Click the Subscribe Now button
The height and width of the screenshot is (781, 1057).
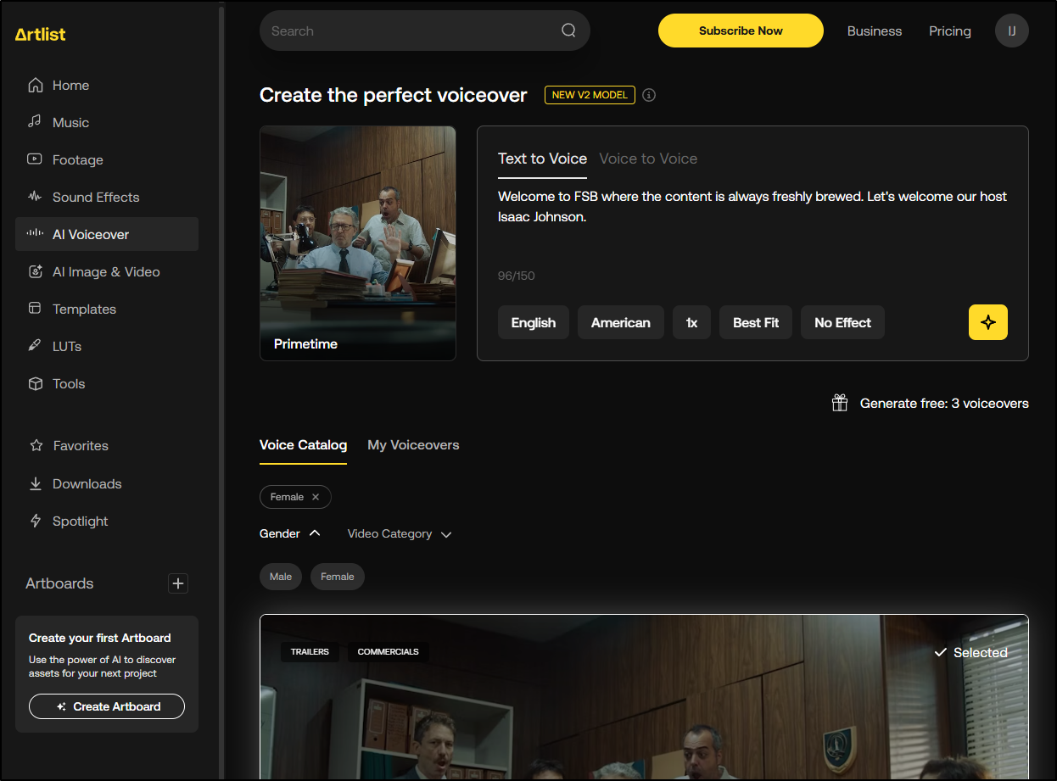click(741, 31)
